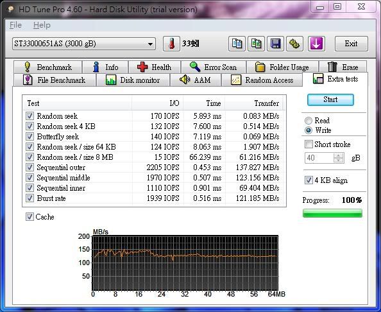Click the purple download arrow icon
Screen dimensions: 381x312
(x=316, y=44)
